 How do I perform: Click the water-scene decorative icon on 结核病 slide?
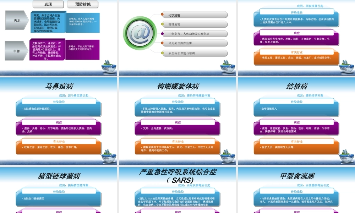345,155
